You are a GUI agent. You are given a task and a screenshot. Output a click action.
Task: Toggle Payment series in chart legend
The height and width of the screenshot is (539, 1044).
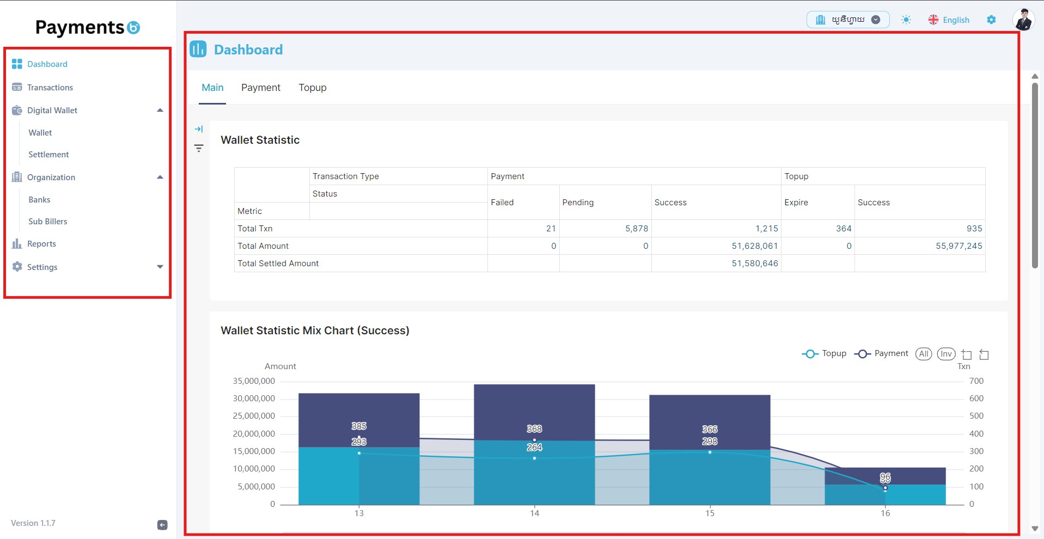[881, 354]
